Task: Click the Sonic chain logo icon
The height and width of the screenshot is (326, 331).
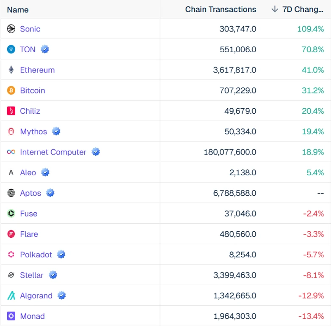Action: [x=11, y=29]
